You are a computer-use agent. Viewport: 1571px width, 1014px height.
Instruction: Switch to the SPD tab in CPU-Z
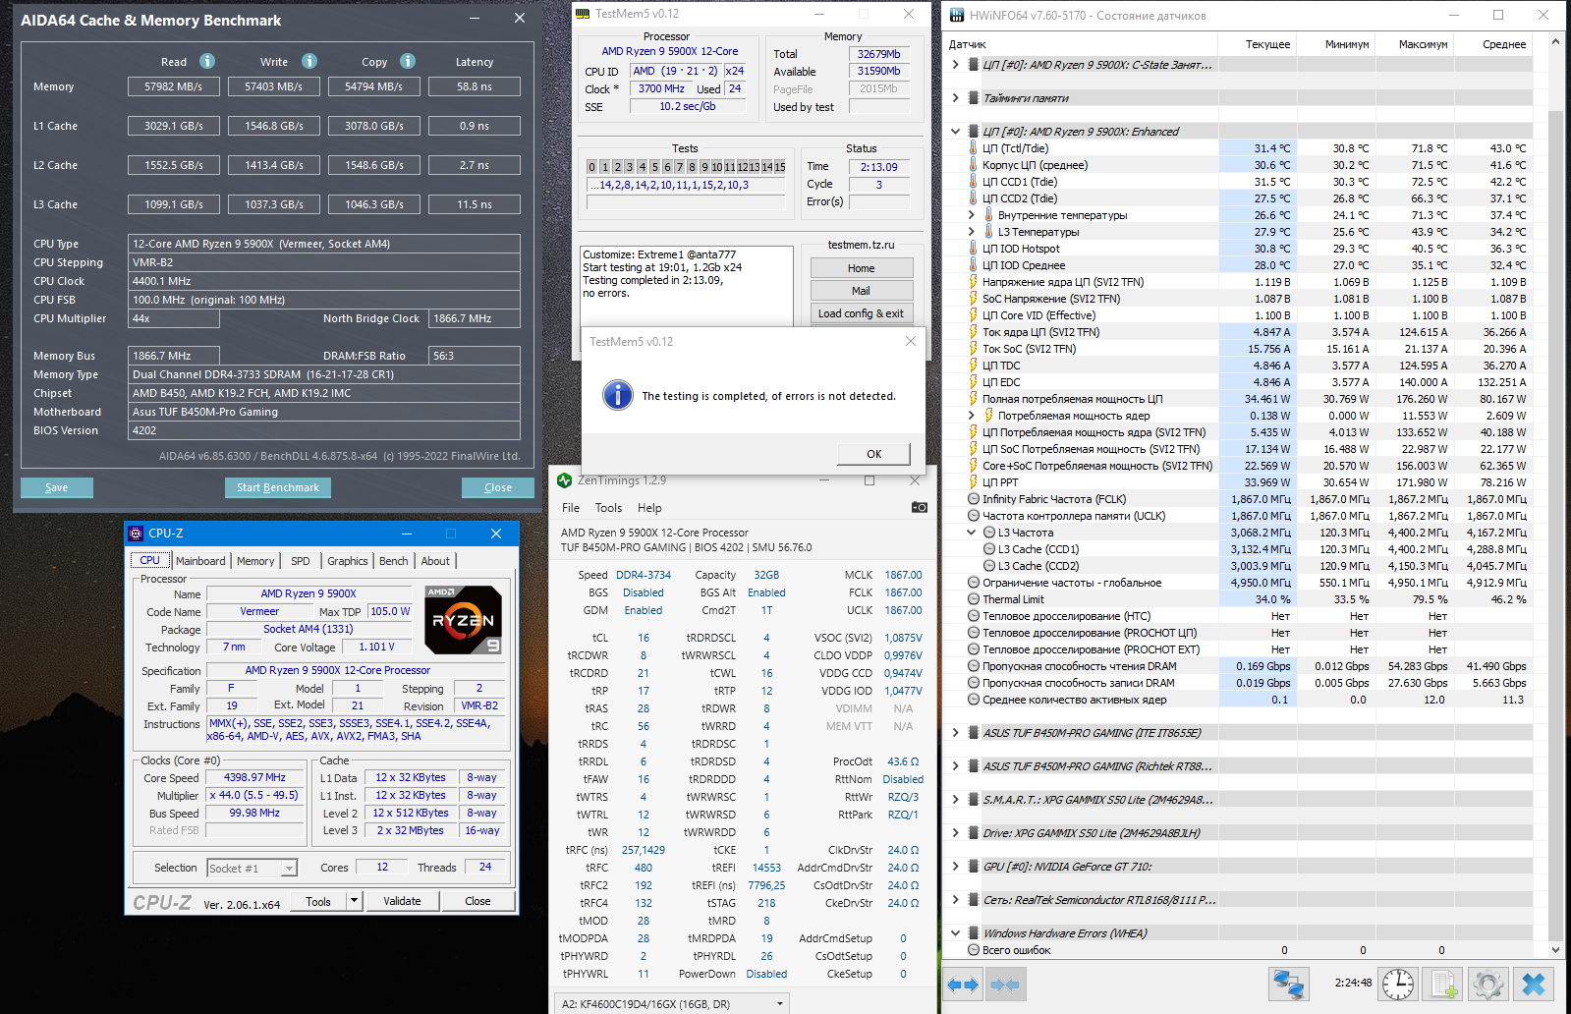tap(301, 561)
